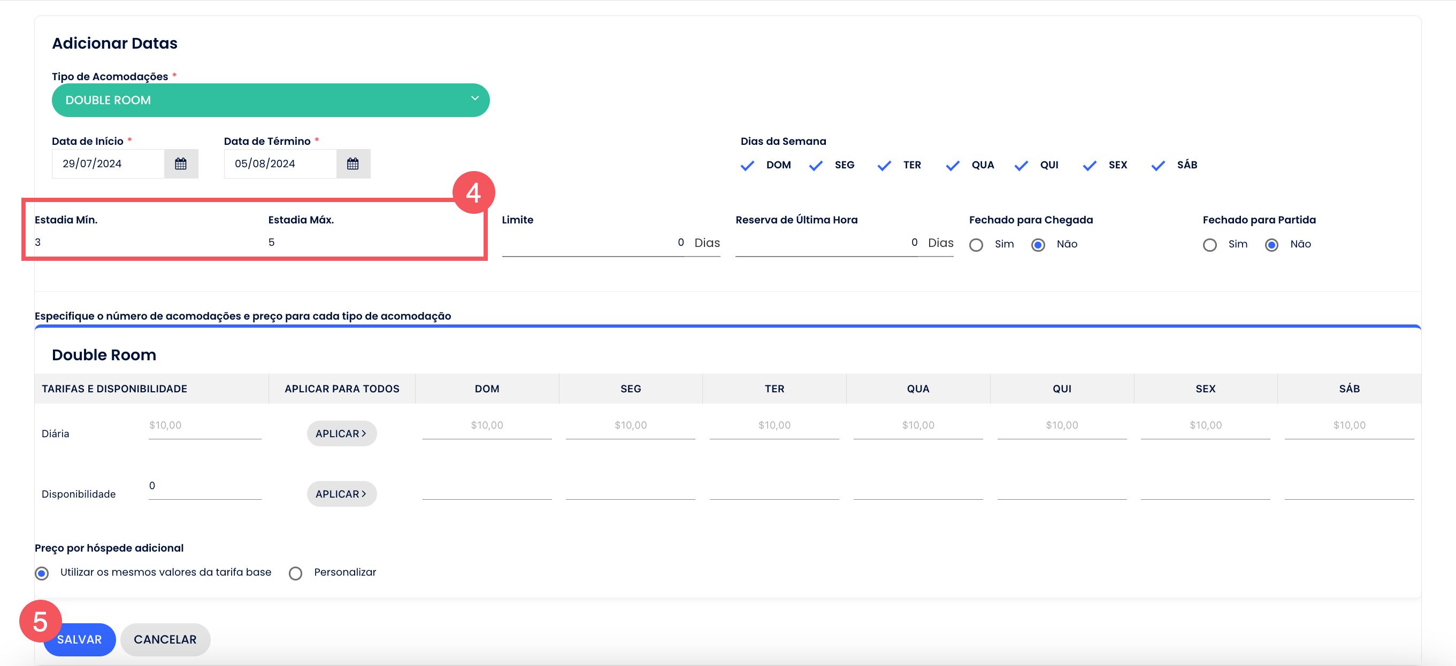
Task: Toggle the QUA weekday checkmark
Action: tap(953, 166)
